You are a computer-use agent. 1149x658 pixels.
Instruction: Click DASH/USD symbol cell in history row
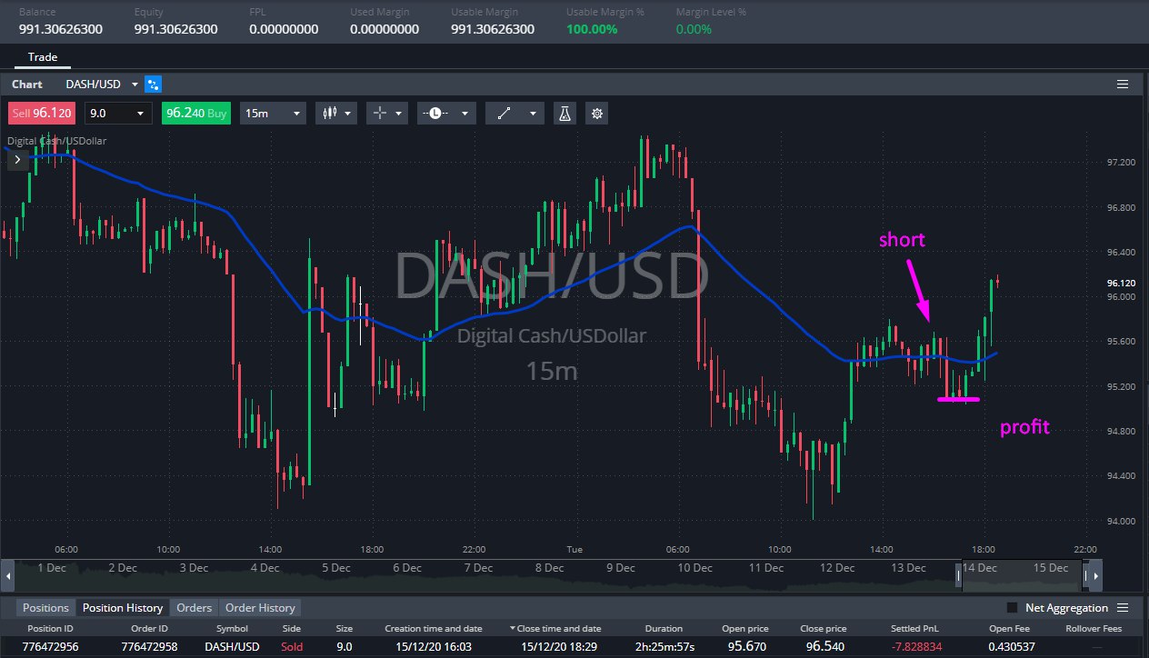(x=232, y=647)
